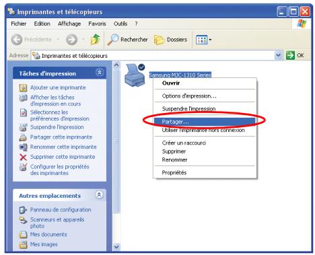Toggle the Dossiers folders pane
Image resolution: width=315 pixels, height=255 pixels.
tap(170, 40)
